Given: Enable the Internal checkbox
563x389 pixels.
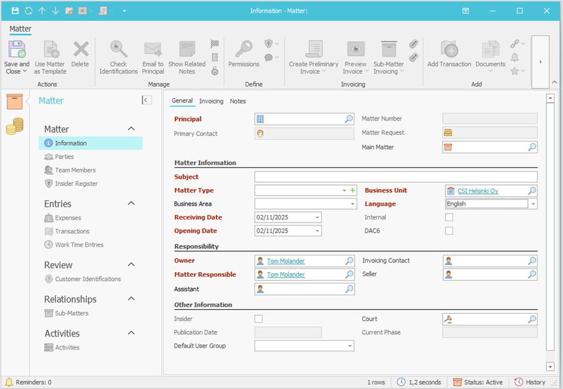Looking at the screenshot, I should pos(449,218).
